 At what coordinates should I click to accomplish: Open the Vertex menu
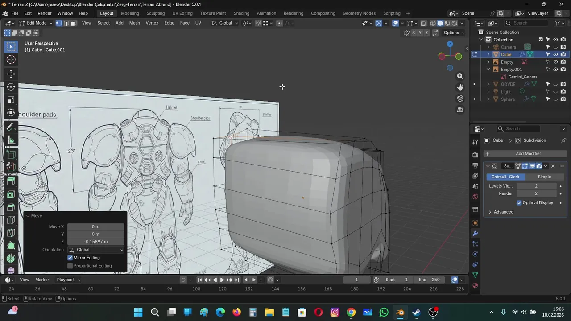(x=152, y=23)
